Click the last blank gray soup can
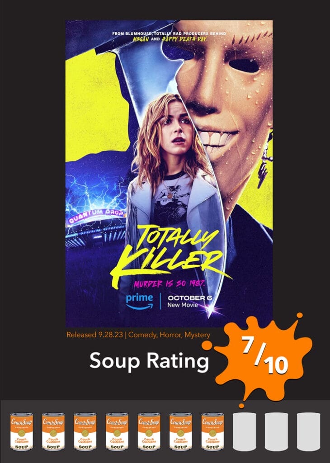This screenshot has width=330, height=463. (308, 431)
